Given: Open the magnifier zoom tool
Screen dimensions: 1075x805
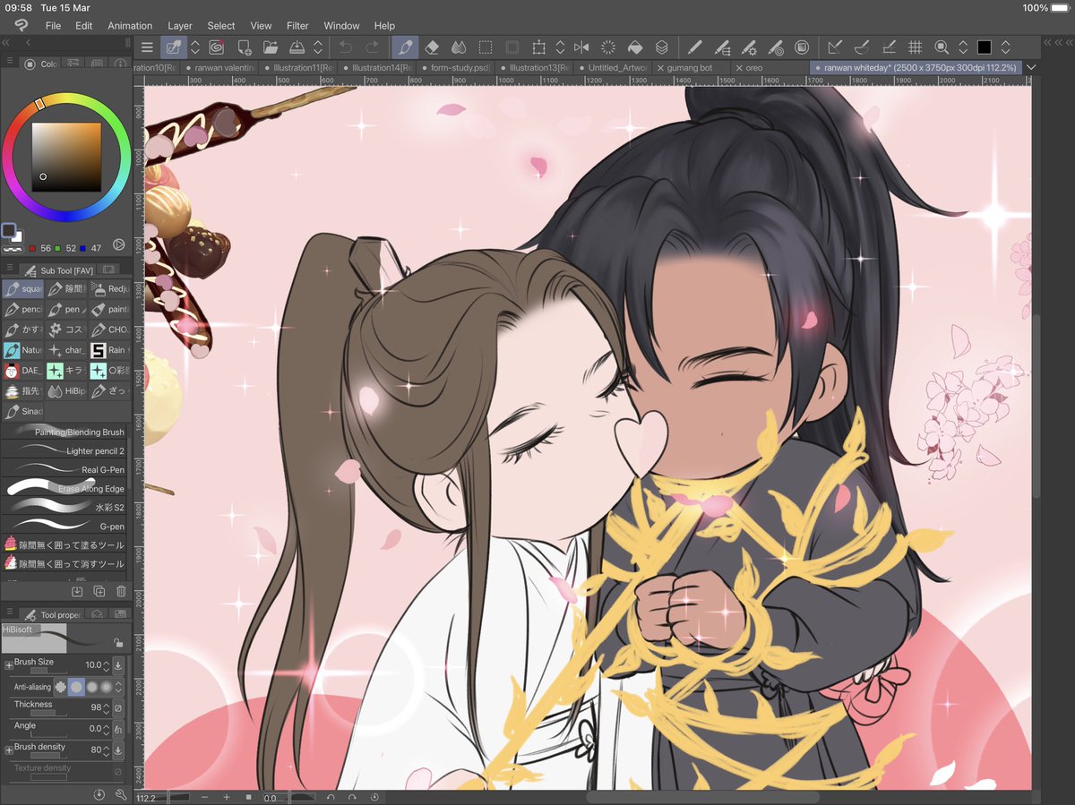Looking at the screenshot, I should tap(942, 47).
